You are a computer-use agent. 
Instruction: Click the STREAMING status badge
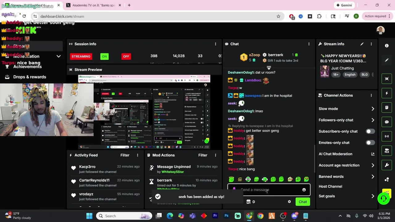[81, 56]
